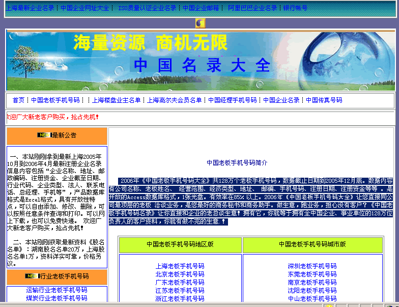Open the 深圳老板手机号码 link
The width and height of the screenshot is (399, 307).
(x=312, y=266)
